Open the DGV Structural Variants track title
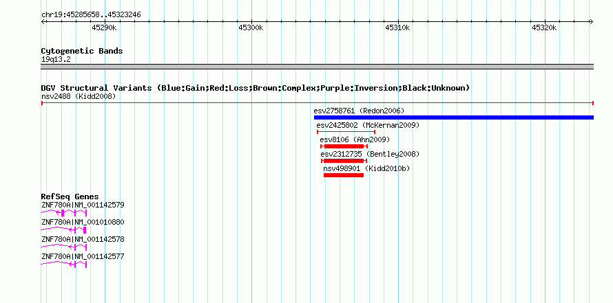This screenshot has width=613, height=303. click(256, 88)
